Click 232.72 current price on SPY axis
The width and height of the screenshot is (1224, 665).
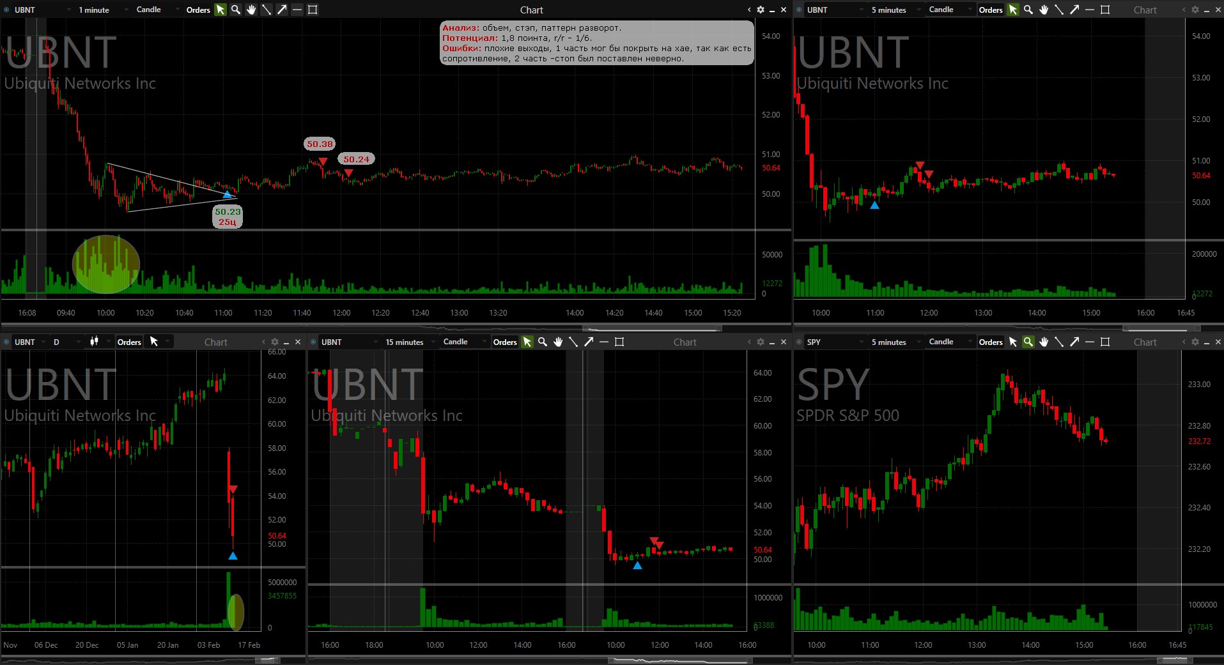1199,441
